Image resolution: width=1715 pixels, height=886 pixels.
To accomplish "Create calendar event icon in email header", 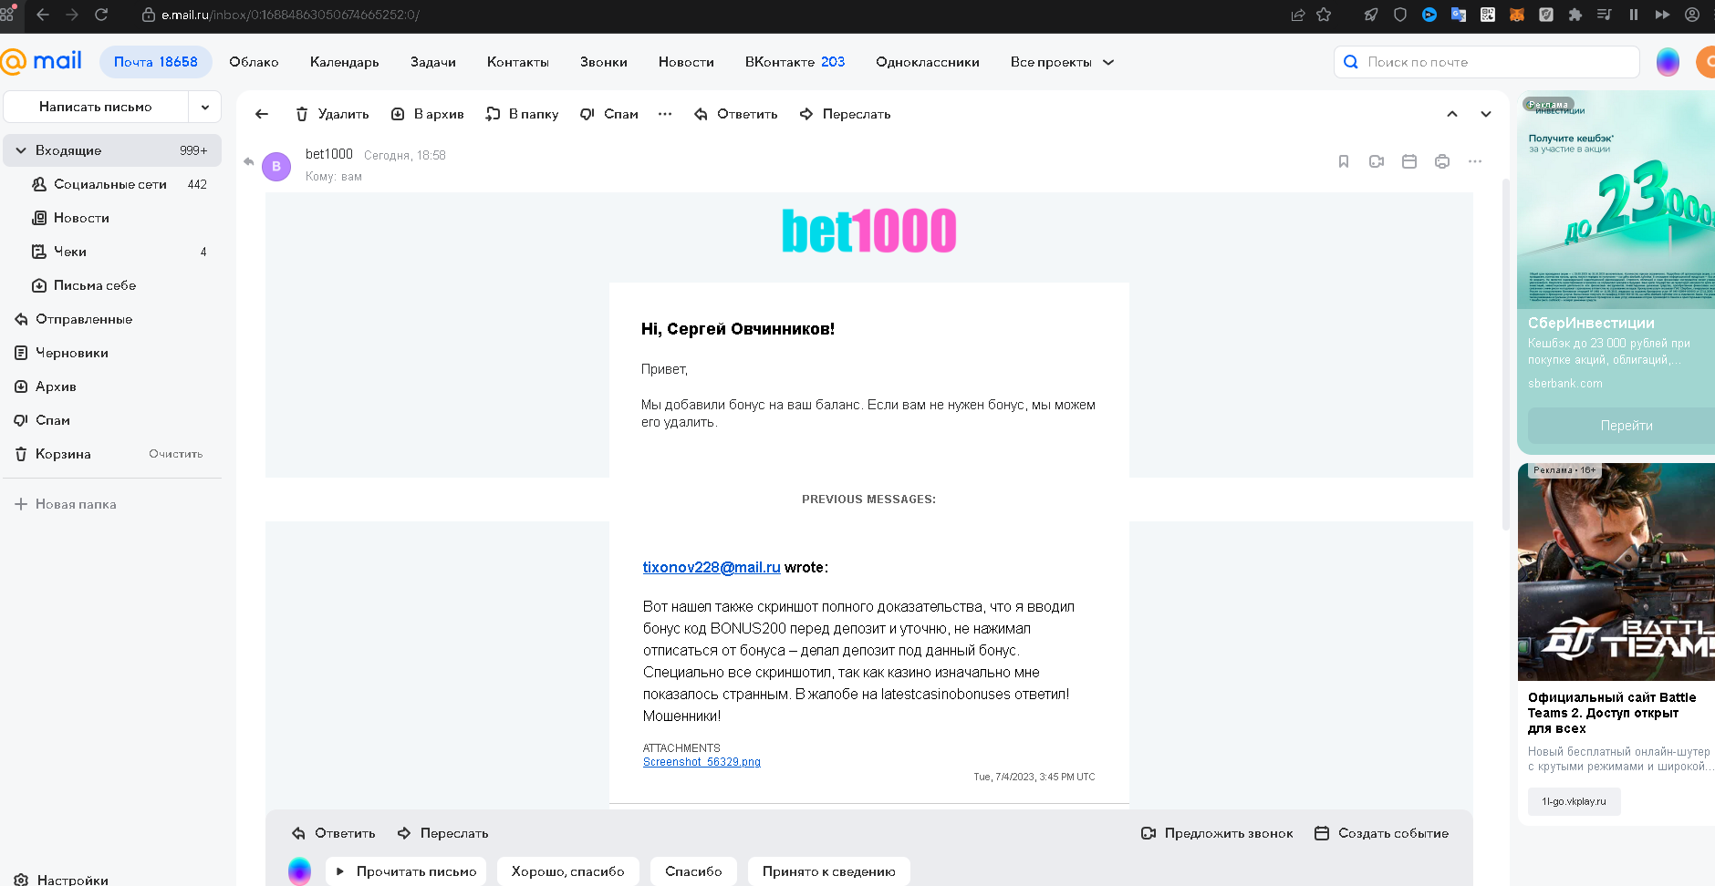I will click(x=1409, y=161).
